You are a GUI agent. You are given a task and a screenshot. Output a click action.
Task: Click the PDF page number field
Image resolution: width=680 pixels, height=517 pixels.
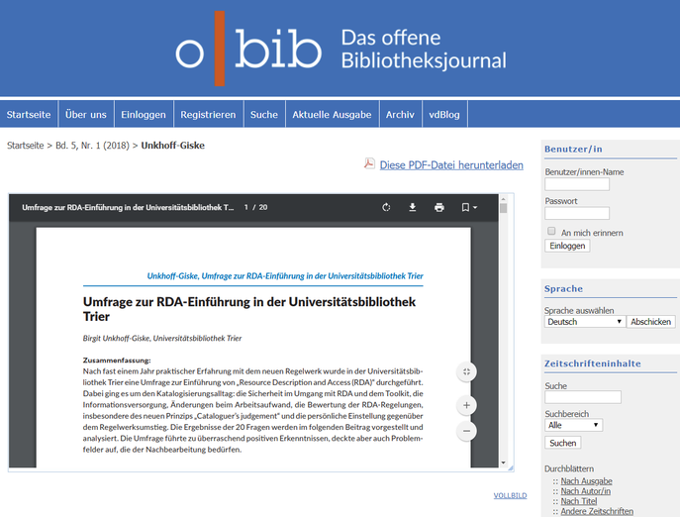pyautogui.click(x=245, y=208)
